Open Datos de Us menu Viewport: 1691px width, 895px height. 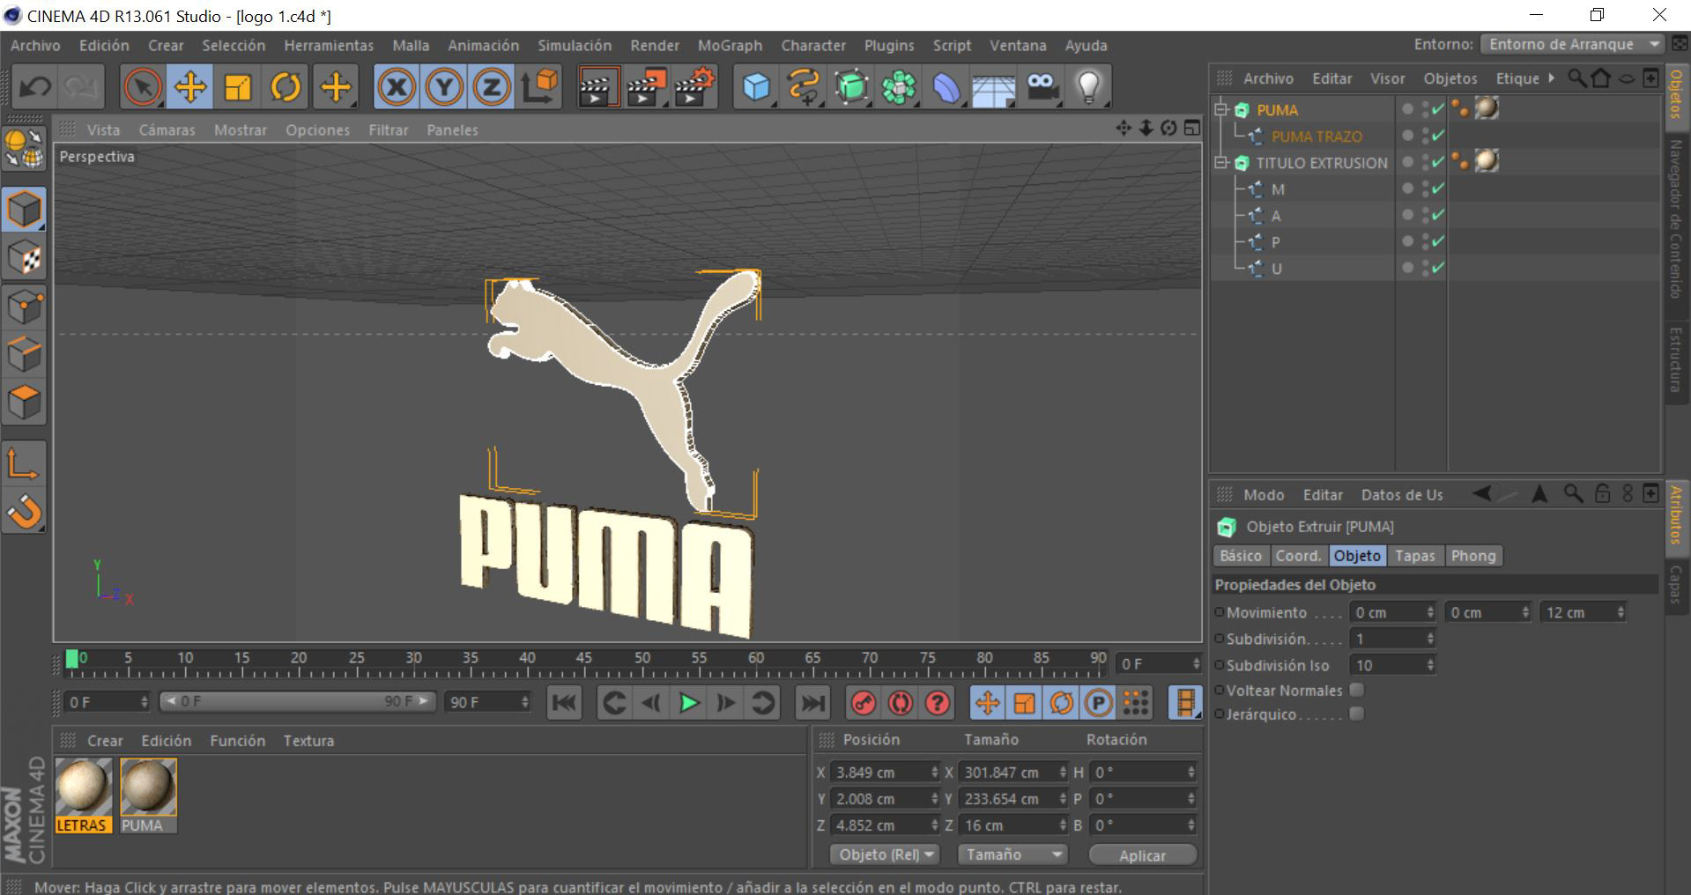[1402, 495]
